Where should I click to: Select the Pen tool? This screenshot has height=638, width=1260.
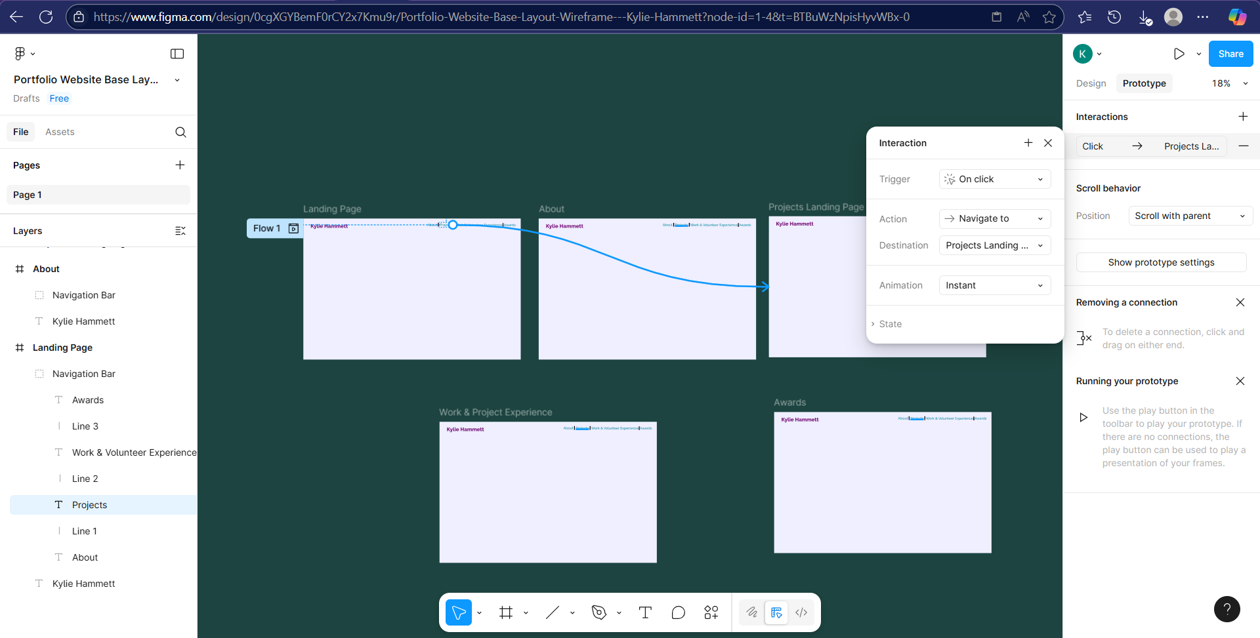tap(599, 612)
